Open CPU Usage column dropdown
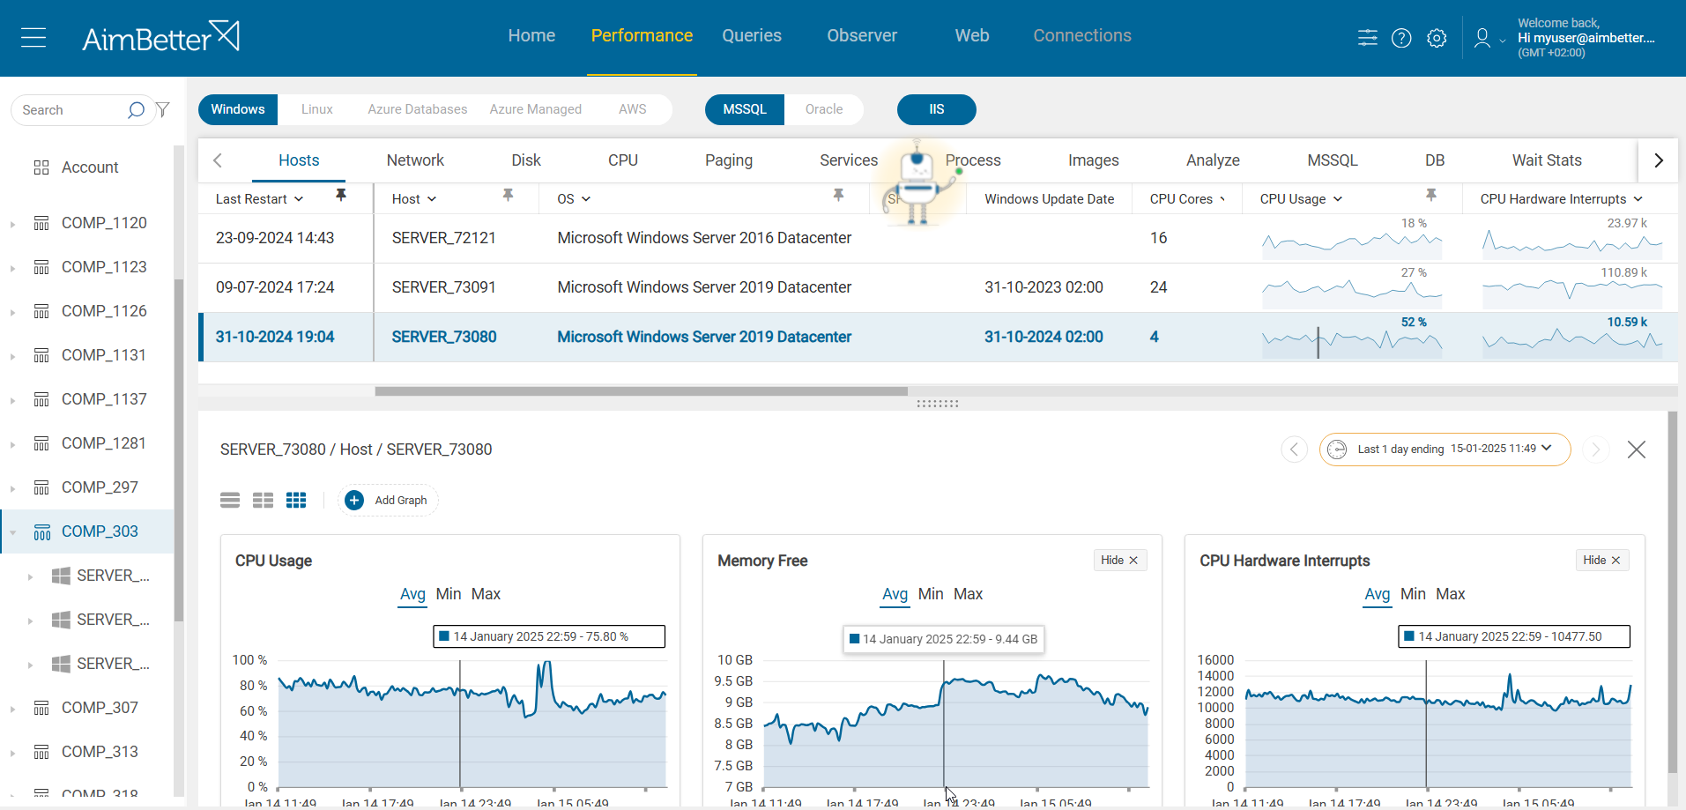This screenshot has width=1686, height=810. point(1338,199)
